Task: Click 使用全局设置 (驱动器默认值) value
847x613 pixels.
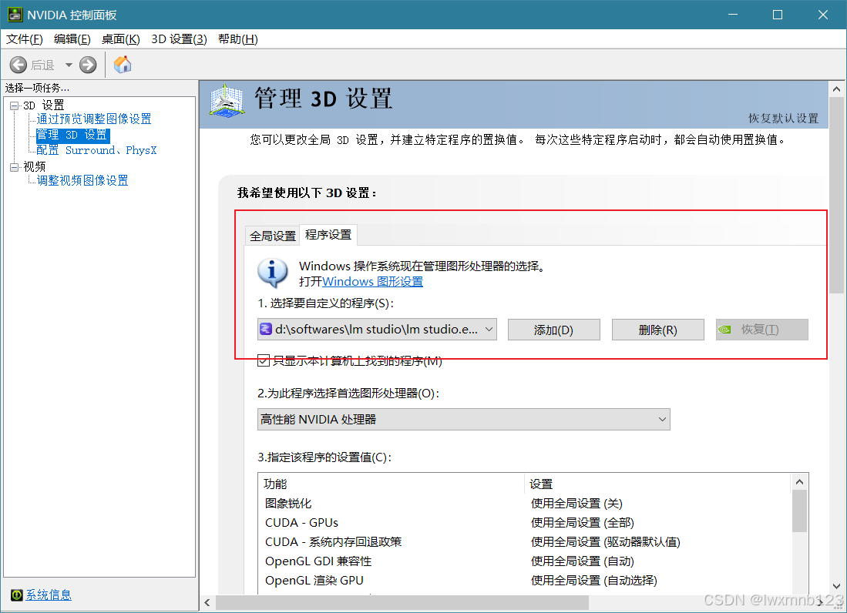Action: pyautogui.click(x=606, y=542)
